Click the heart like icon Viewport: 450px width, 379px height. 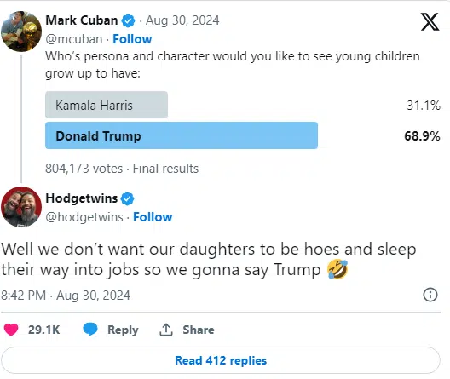(11, 330)
